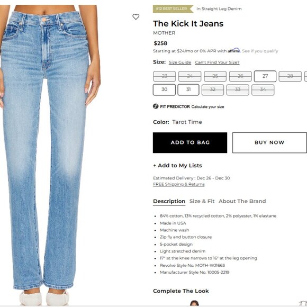Click the Affirm logo
The height and width of the screenshot is (307, 307).
[234, 50]
